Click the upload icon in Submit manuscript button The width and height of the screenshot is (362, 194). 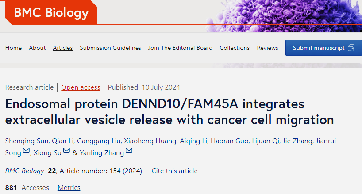351,48
